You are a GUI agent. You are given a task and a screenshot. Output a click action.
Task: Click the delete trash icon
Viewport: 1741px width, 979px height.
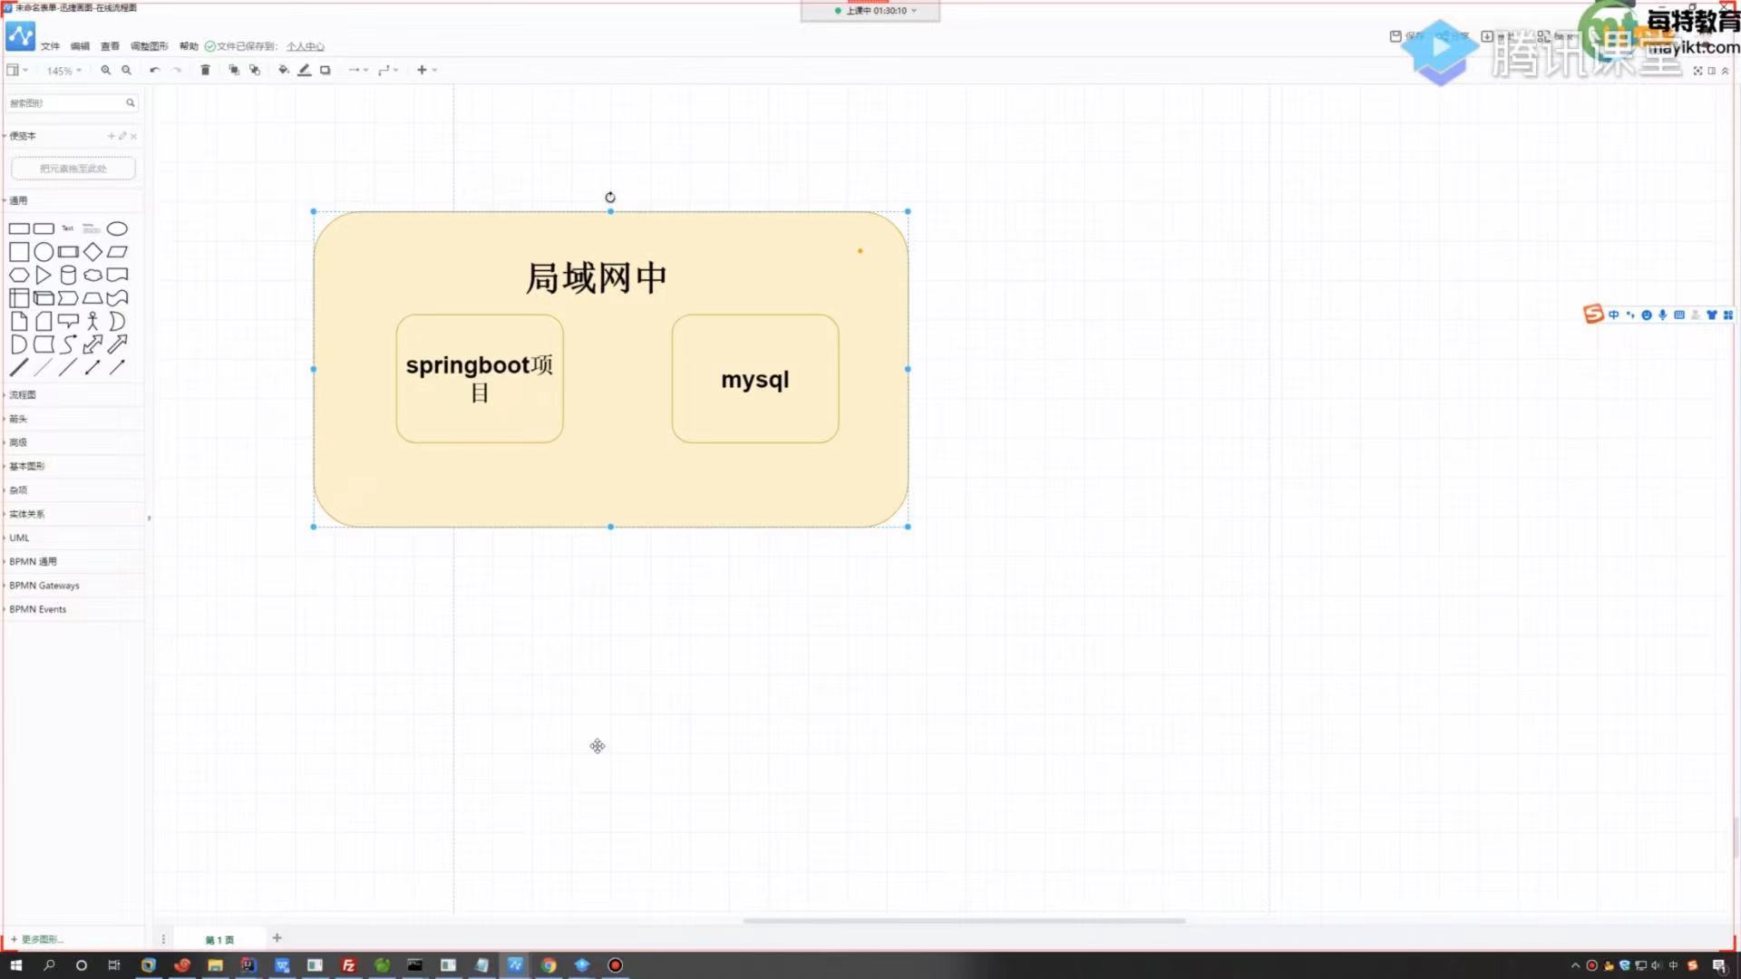tap(205, 70)
